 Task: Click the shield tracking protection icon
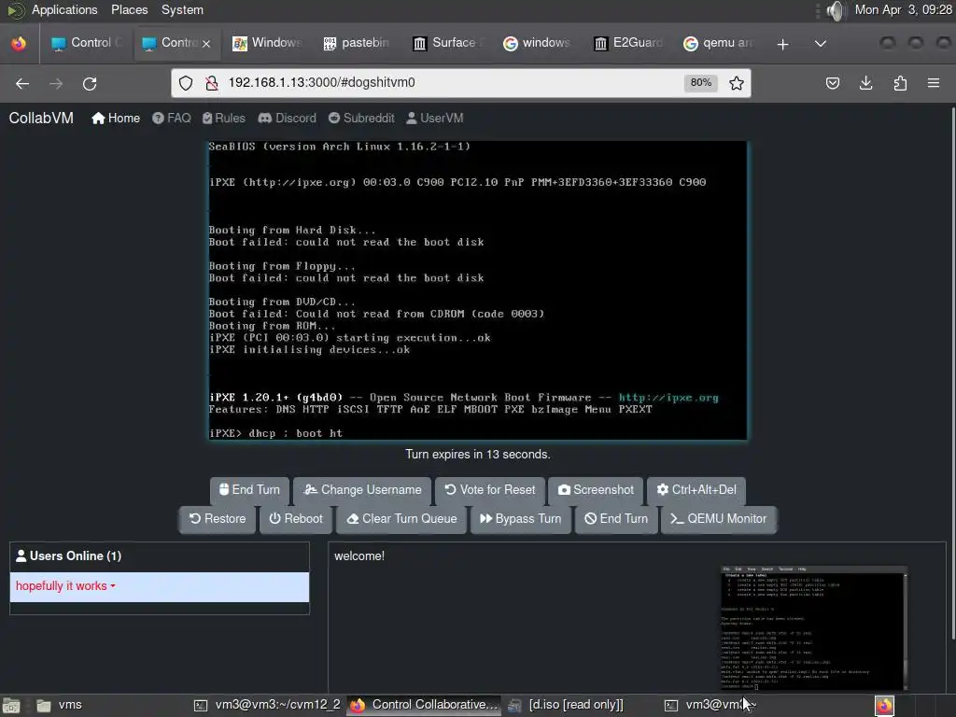coord(186,83)
